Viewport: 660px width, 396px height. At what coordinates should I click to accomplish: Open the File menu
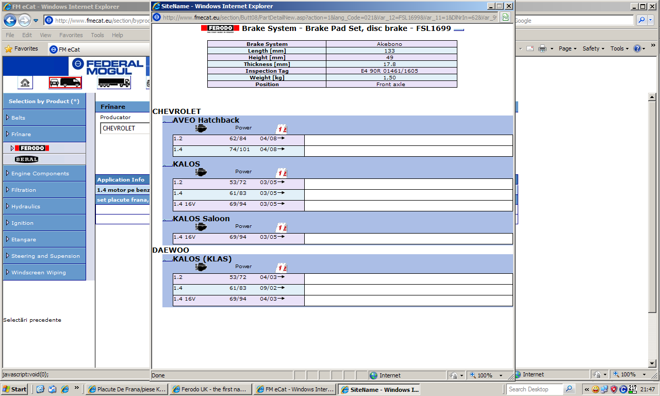click(x=10, y=35)
